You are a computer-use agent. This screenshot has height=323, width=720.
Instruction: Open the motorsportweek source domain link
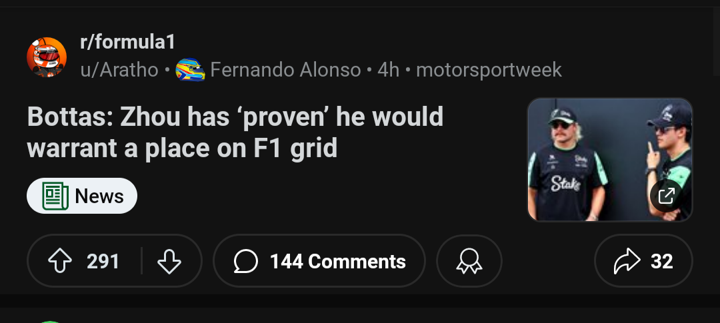pyautogui.click(x=489, y=70)
